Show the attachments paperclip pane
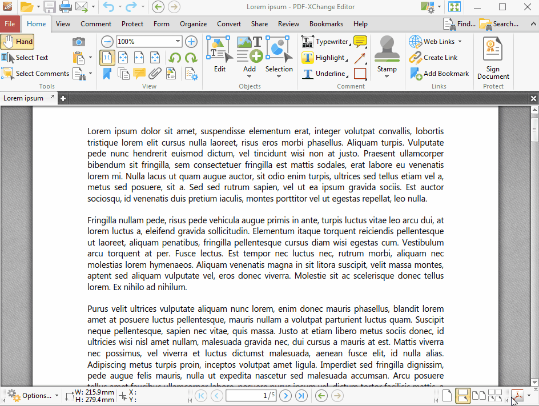The height and width of the screenshot is (406, 539). click(155, 74)
